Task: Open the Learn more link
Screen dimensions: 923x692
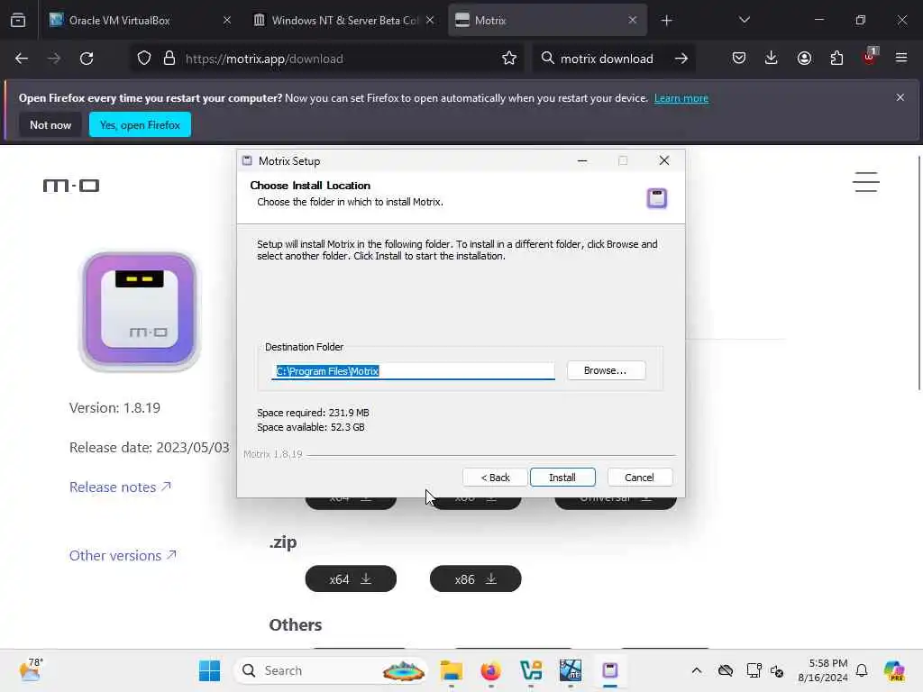Action: (x=681, y=98)
